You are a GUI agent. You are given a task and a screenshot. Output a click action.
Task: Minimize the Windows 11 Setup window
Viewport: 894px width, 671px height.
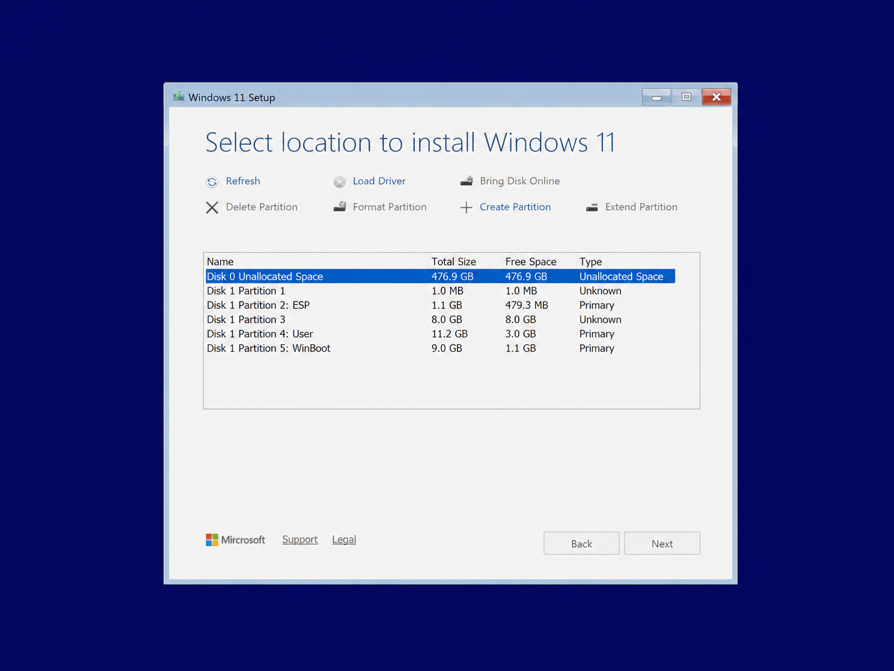click(656, 97)
